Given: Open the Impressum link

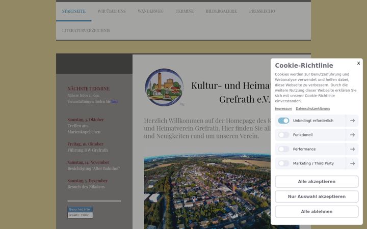Looking at the screenshot, I should pyautogui.click(x=283, y=109).
